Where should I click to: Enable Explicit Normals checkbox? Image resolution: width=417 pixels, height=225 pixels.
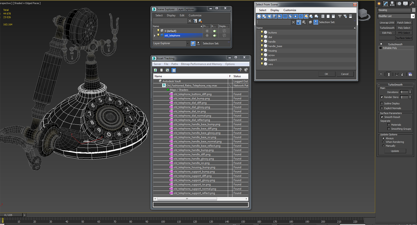click(382, 108)
